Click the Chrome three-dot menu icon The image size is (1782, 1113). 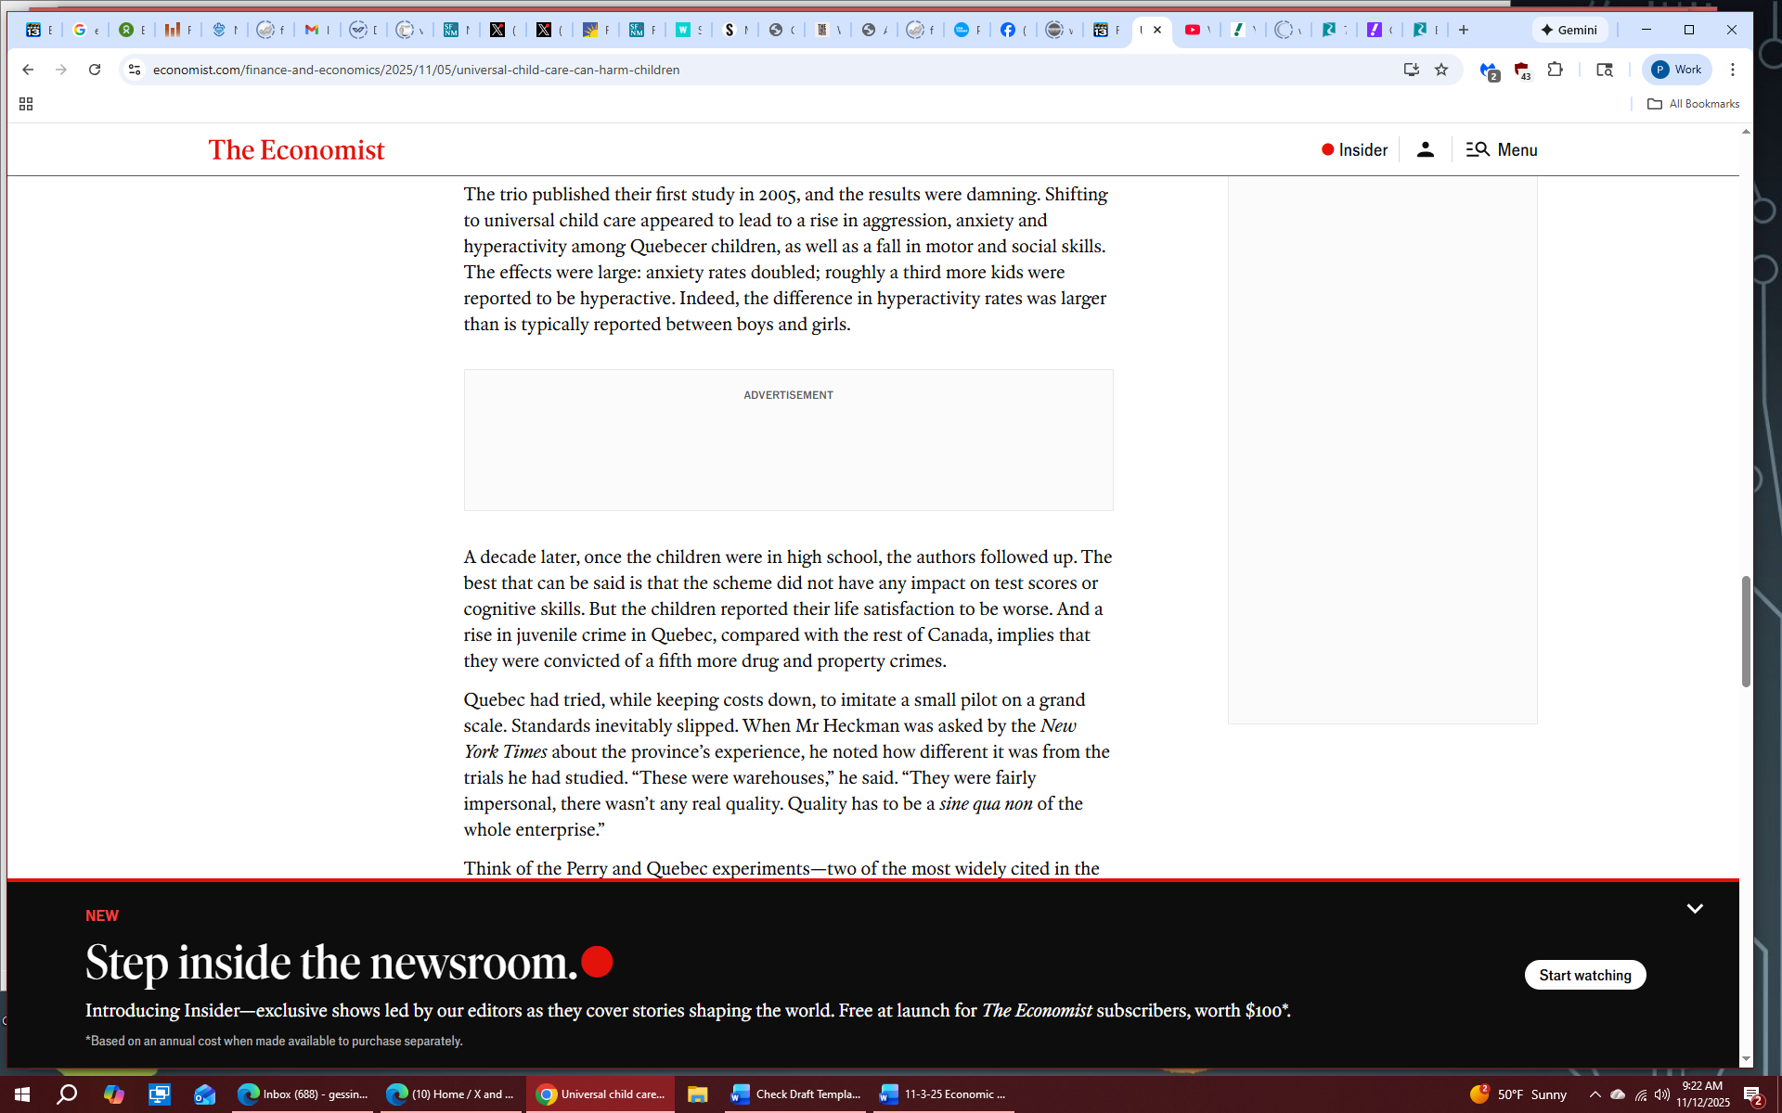point(1732,70)
